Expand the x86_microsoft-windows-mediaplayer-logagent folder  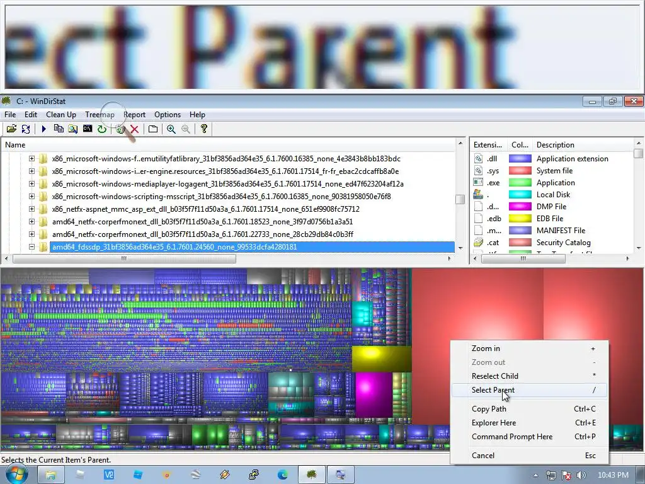coord(31,183)
